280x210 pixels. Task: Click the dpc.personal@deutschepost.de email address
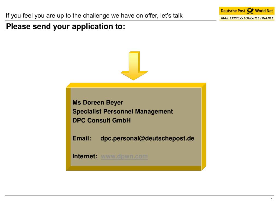point(147,138)
